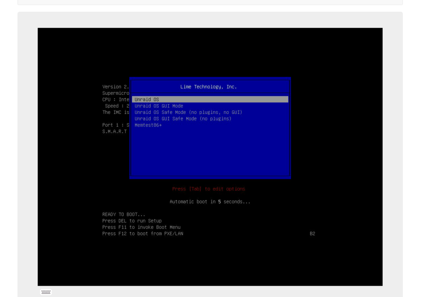Select Unraid OS Safe Mode (no plugins, no GUI)
The image size is (421, 297).
(188, 112)
